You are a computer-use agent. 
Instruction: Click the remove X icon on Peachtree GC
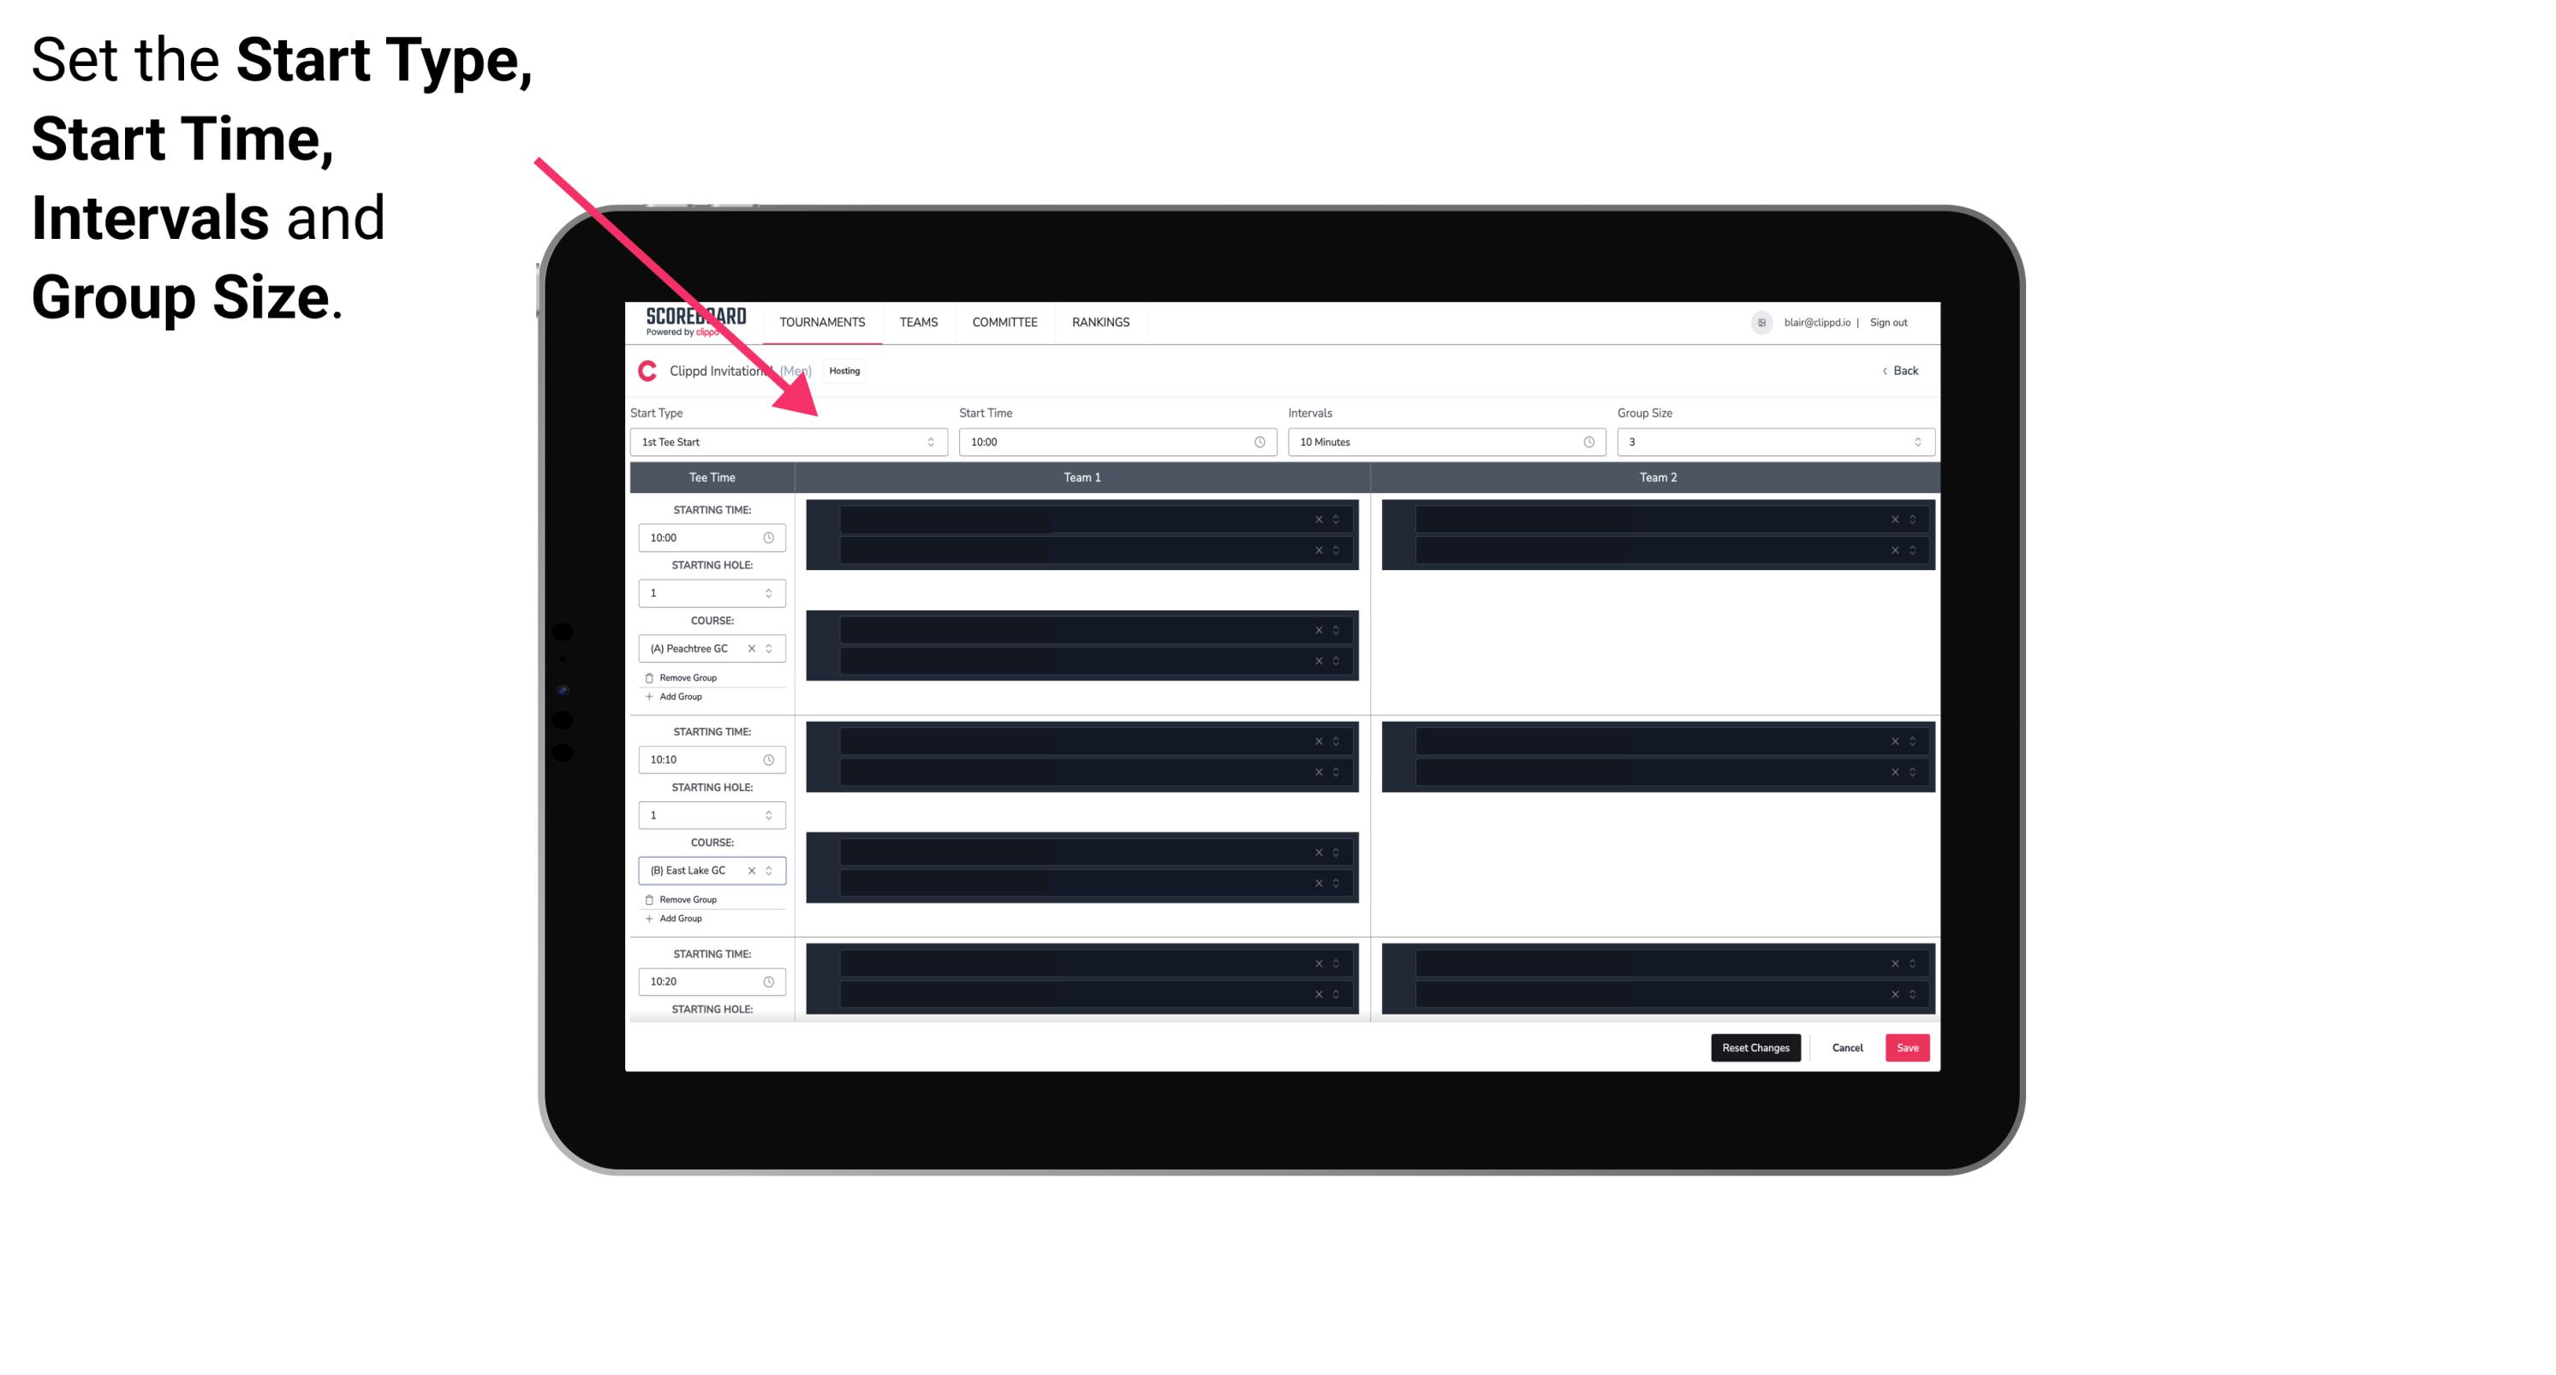[x=754, y=649]
